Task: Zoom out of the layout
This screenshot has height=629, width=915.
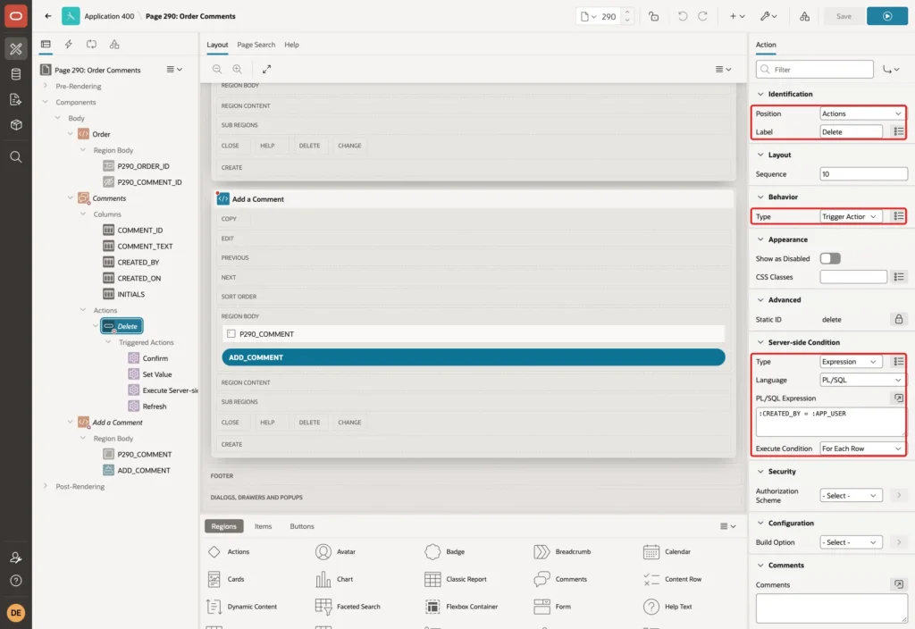Action: (217, 69)
